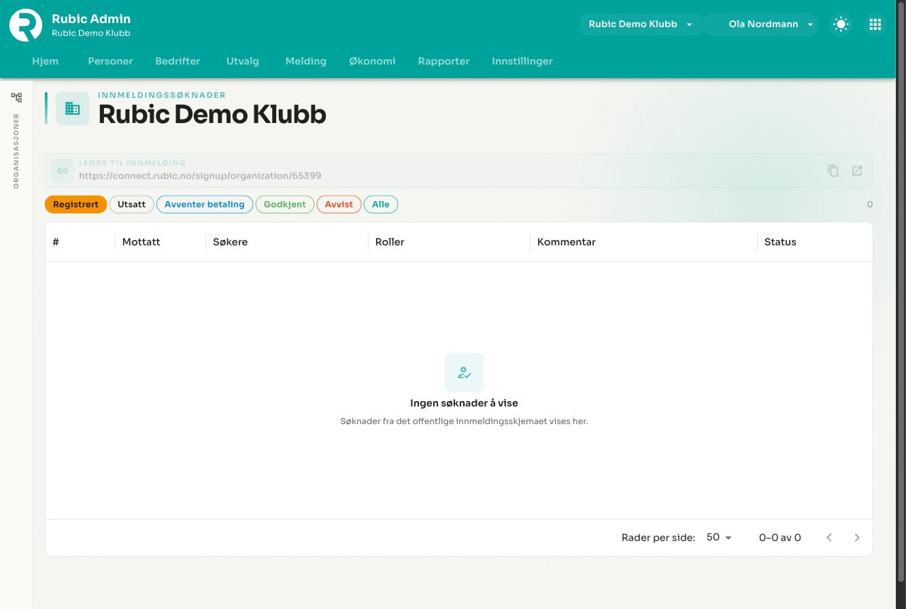Click the ORGANISASJONER sidebar label

[x=16, y=151]
